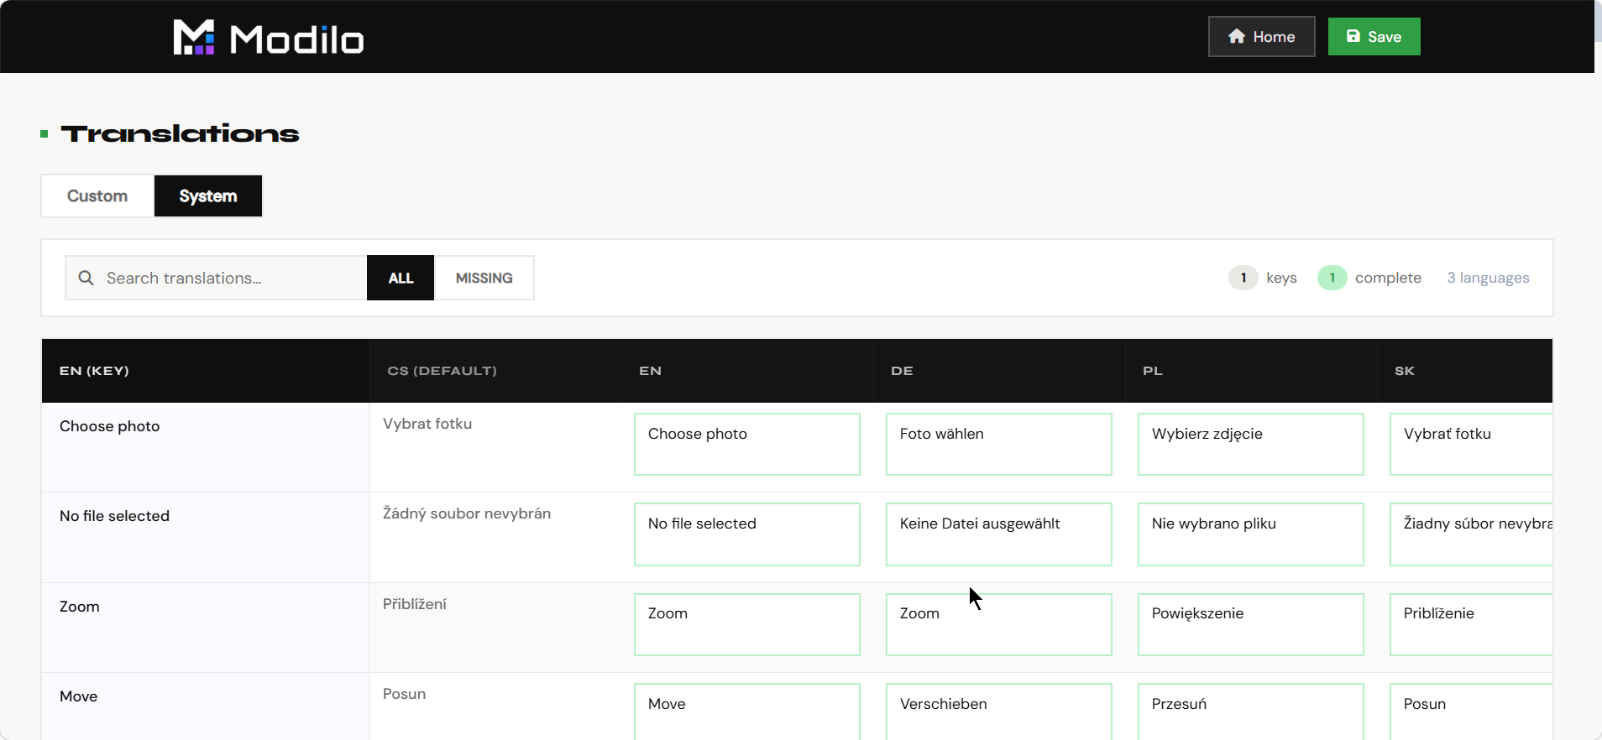The image size is (1602, 740).
Task: Click the Modilo logo
Action: pyautogui.click(x=269, y=38)
